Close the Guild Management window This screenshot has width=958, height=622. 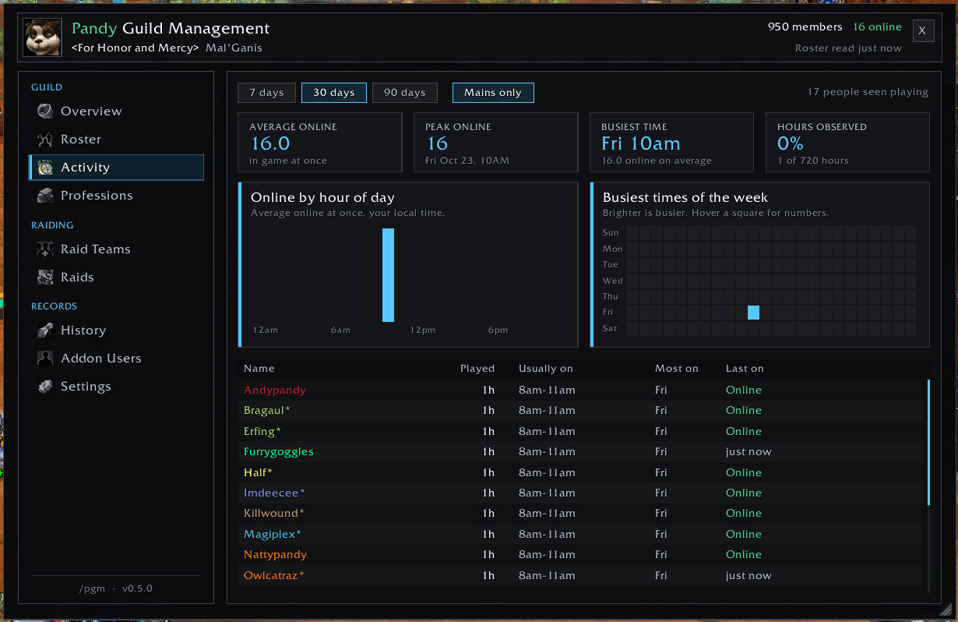click(923, 30)
